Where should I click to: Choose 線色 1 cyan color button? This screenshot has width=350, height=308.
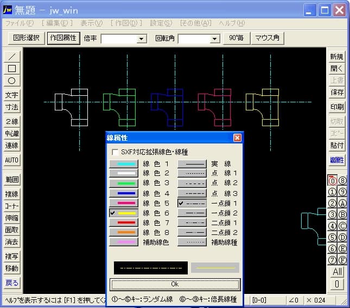point(124,164)
